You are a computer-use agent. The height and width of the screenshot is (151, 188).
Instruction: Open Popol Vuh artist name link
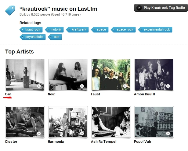coord(143,142)
